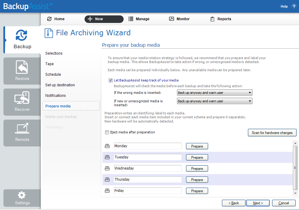The height and width of the screenshot is (210, 299).
Task: Select the New tab
Action: [x=104, y=19]
